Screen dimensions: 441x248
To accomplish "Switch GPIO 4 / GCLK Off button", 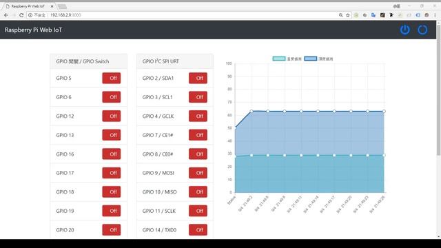I will pyautogui.click(x=198, y=116).
